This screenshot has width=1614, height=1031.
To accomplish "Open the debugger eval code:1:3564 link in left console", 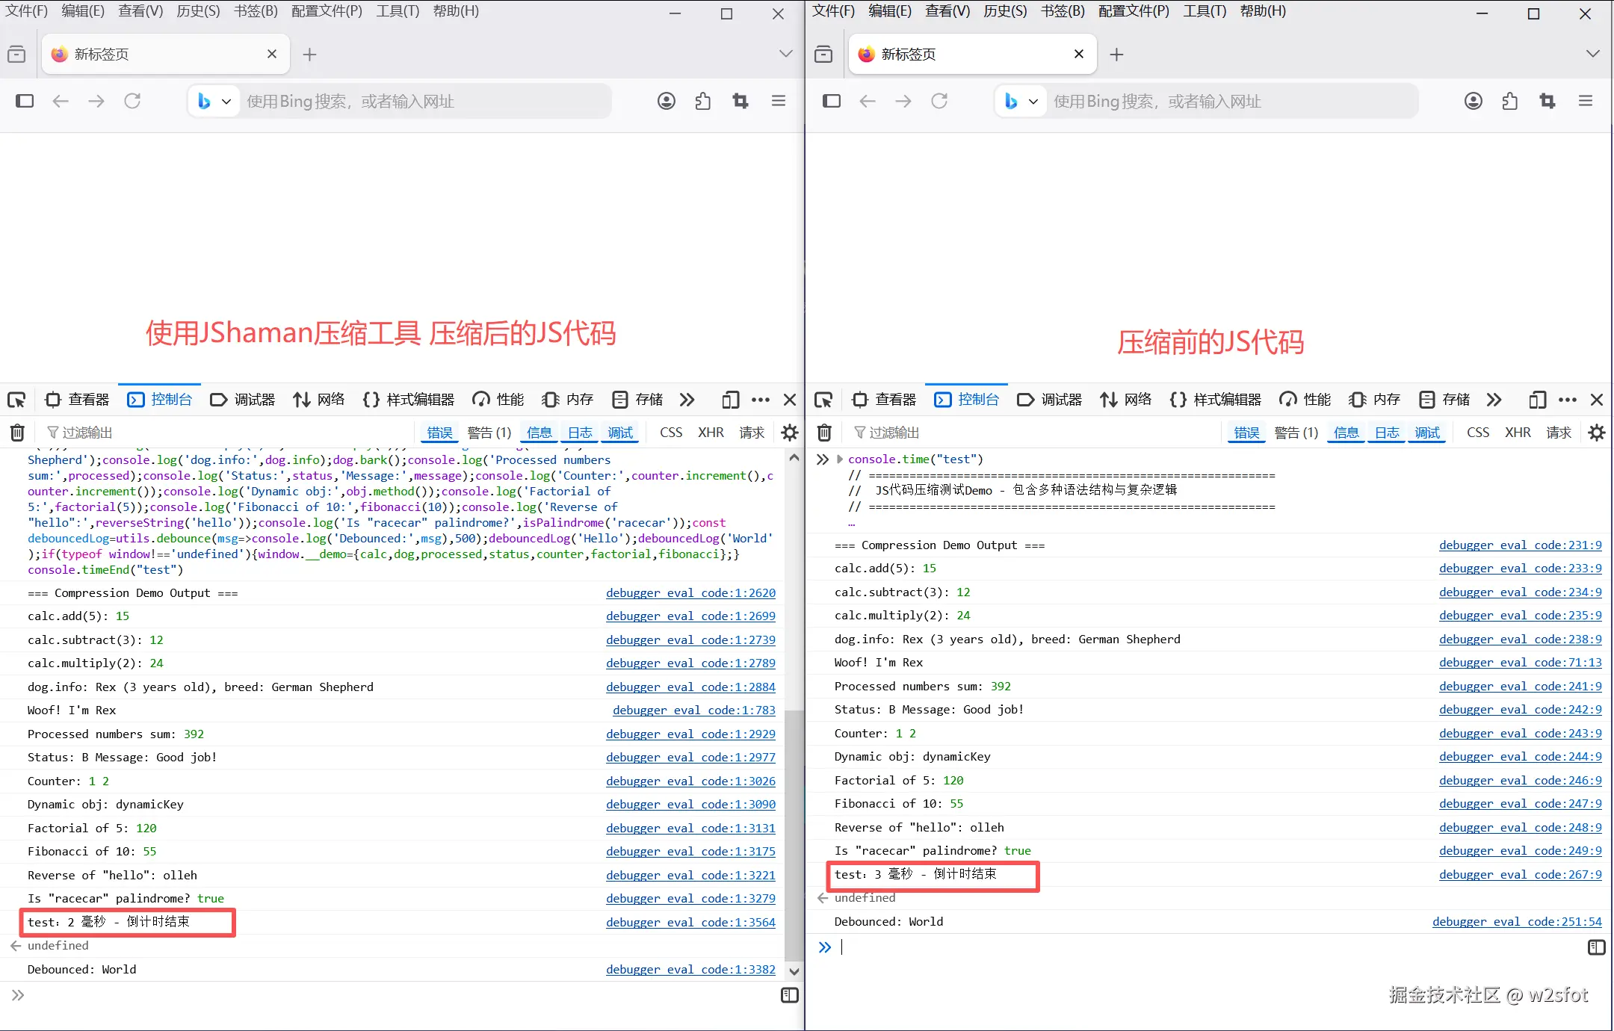I will [x=690, y=923].
